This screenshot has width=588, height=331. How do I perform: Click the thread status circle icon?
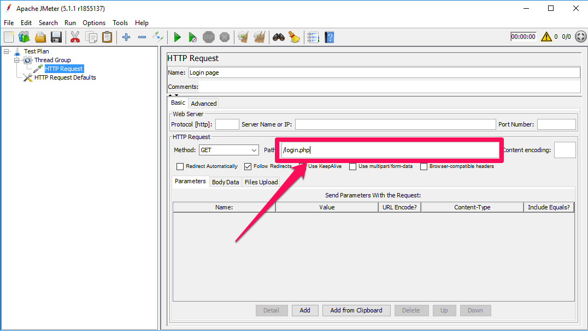(x=580, y=37)
